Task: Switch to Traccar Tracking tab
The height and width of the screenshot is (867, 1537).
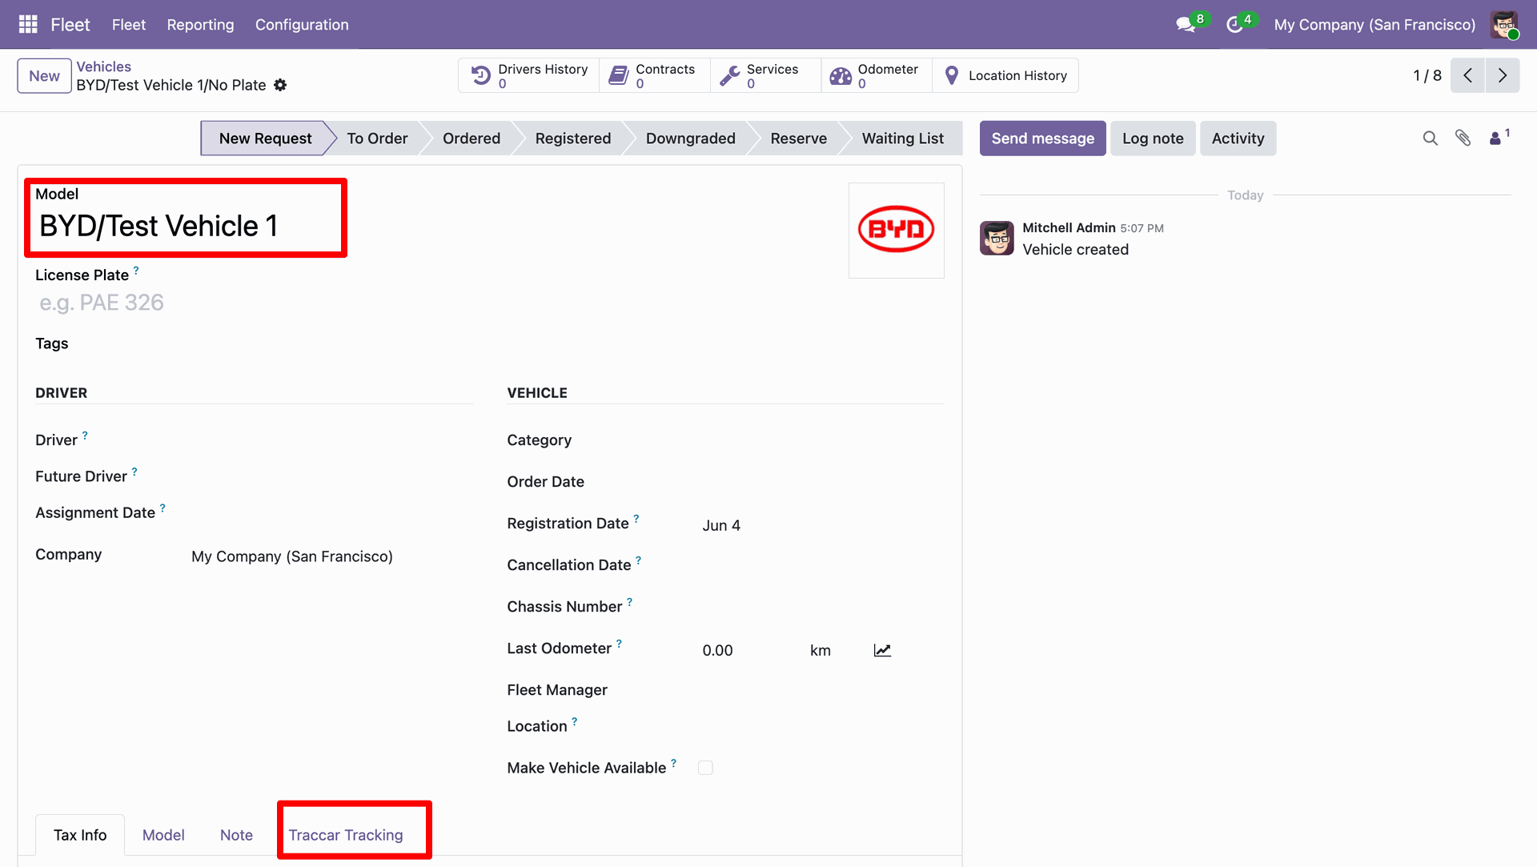Action: pyautogui.click(x=346, y=835)
